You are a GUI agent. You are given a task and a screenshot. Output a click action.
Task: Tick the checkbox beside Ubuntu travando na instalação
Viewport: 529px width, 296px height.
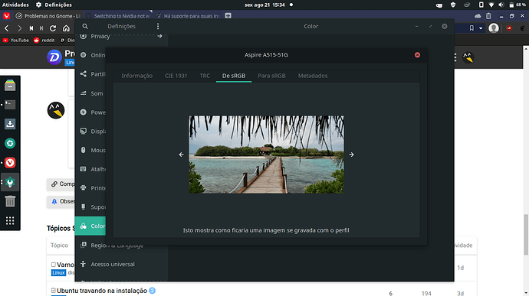[x=54, y=291]
